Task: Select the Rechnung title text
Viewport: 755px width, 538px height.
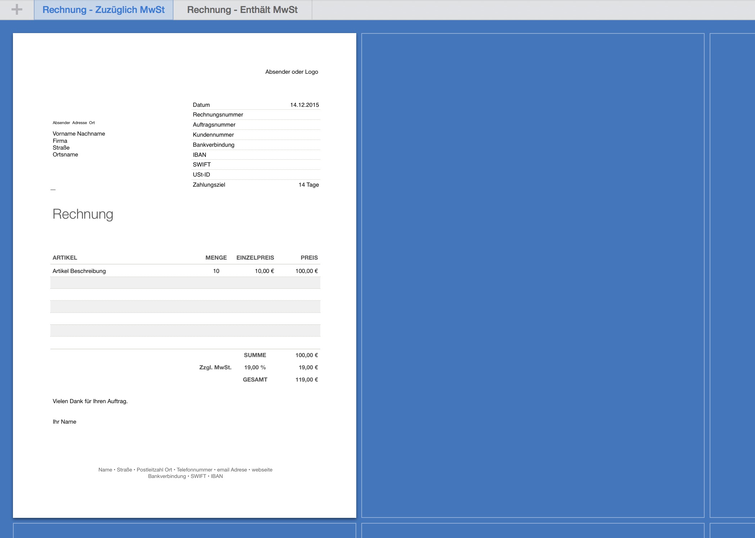Action: pyautogui.click(x=83, y=214)
